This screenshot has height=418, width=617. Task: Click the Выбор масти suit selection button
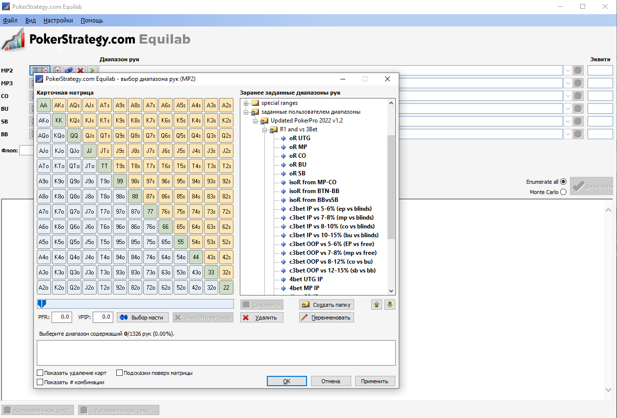pos(143,318)
